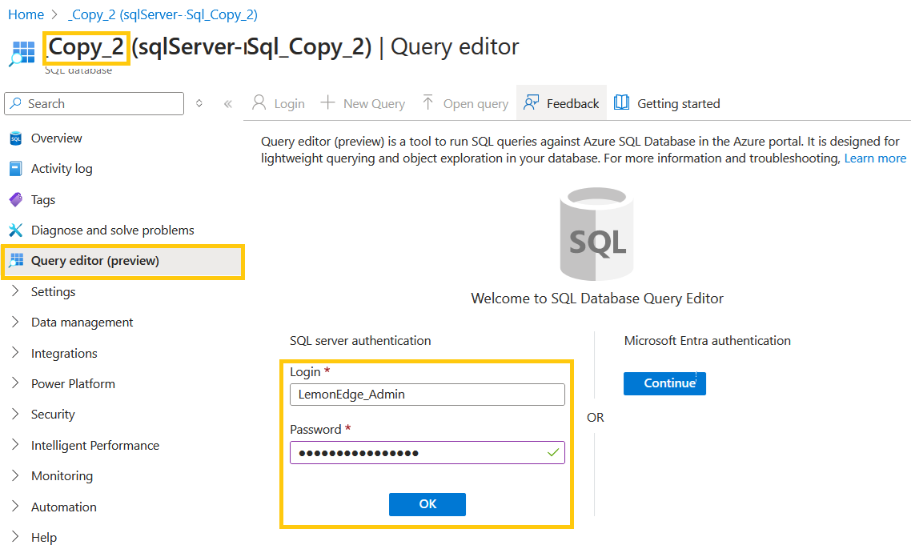Click the _Copy_2 database breadcrumb link
Screen dimensions: 911x553
click(163, 14)
